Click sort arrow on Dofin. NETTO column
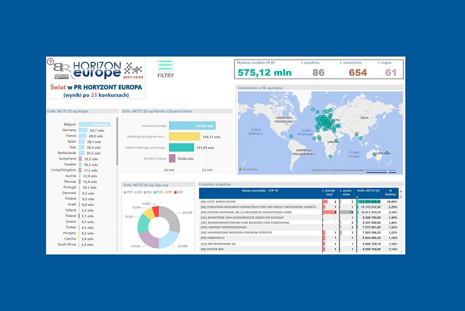465x311 pixels. pos(357,197)
